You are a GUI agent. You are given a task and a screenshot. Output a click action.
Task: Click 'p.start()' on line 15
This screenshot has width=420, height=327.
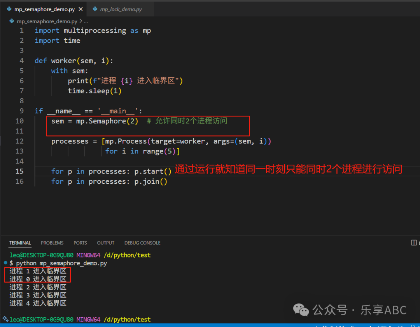(153, 172)
